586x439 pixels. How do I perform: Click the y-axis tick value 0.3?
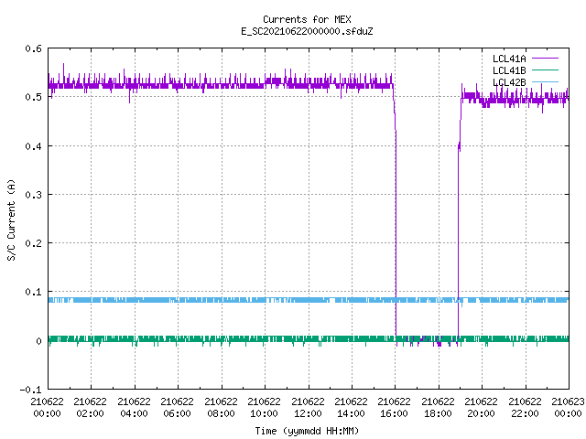click(33, 195)
